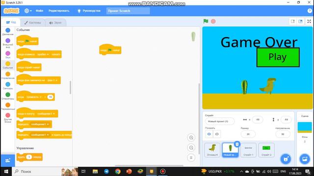Click the choose a backdrop button
Screen dimensions: 314x176
(305, 159)
